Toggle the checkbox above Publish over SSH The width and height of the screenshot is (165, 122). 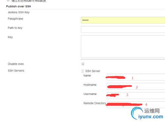pos(8,0)
